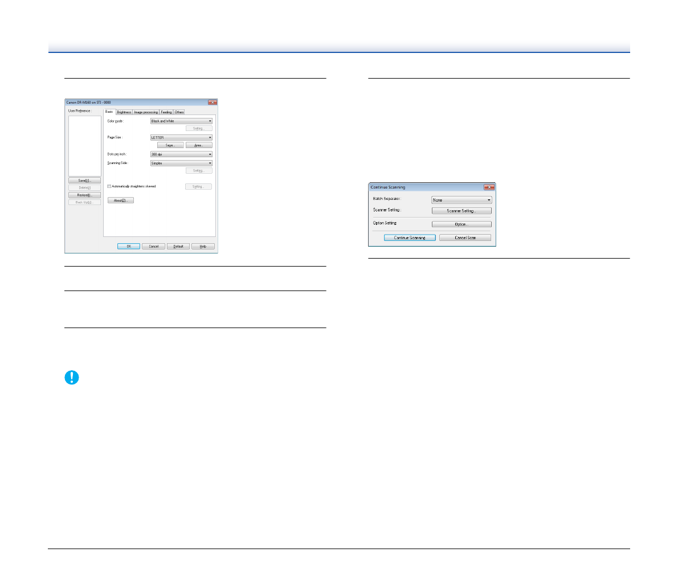The image size is (678, 581).
Task: Click inside the User Preference list box
Action: pyautogui.click(x=84, y=146)
